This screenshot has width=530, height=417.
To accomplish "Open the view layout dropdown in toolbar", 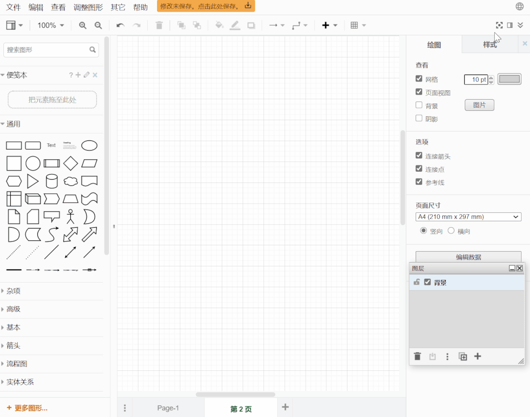I will pyautogui.click(x=15, y=26).
